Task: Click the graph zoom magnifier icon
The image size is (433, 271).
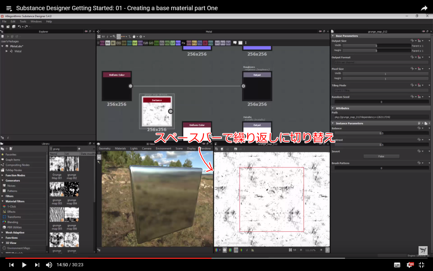Action: click(114, 37)
